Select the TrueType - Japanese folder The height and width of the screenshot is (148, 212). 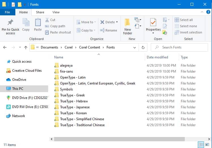point(75,107)
